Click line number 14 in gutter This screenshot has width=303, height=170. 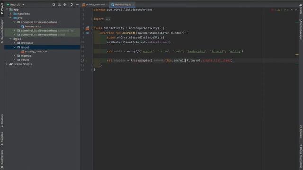click(x=83, y=61)
